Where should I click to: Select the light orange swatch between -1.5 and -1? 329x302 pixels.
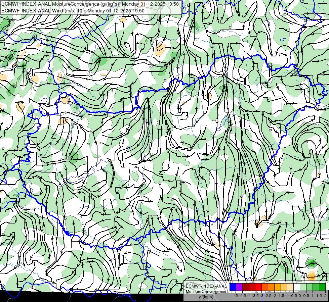pos(284,287)
